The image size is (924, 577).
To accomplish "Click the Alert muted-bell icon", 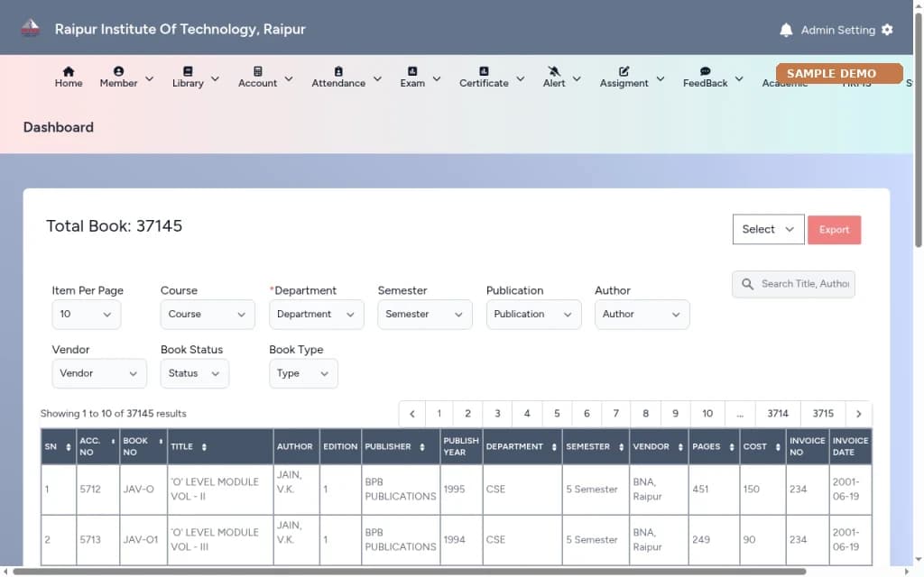I will [554, 71].
